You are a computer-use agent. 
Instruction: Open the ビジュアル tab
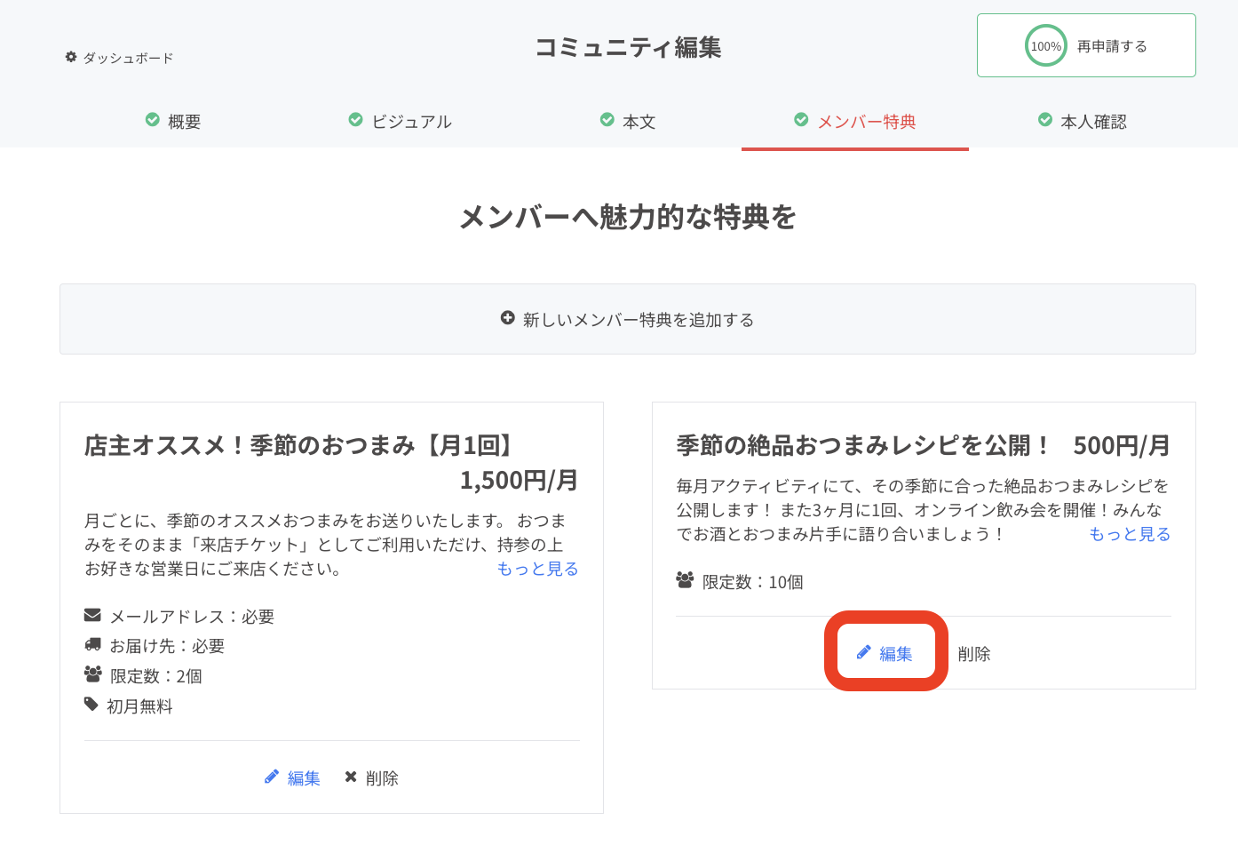click(x=411, y=122)
